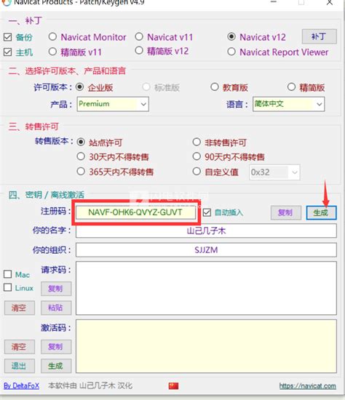Click the 补丁 button at top right

(x=320, y=37)
